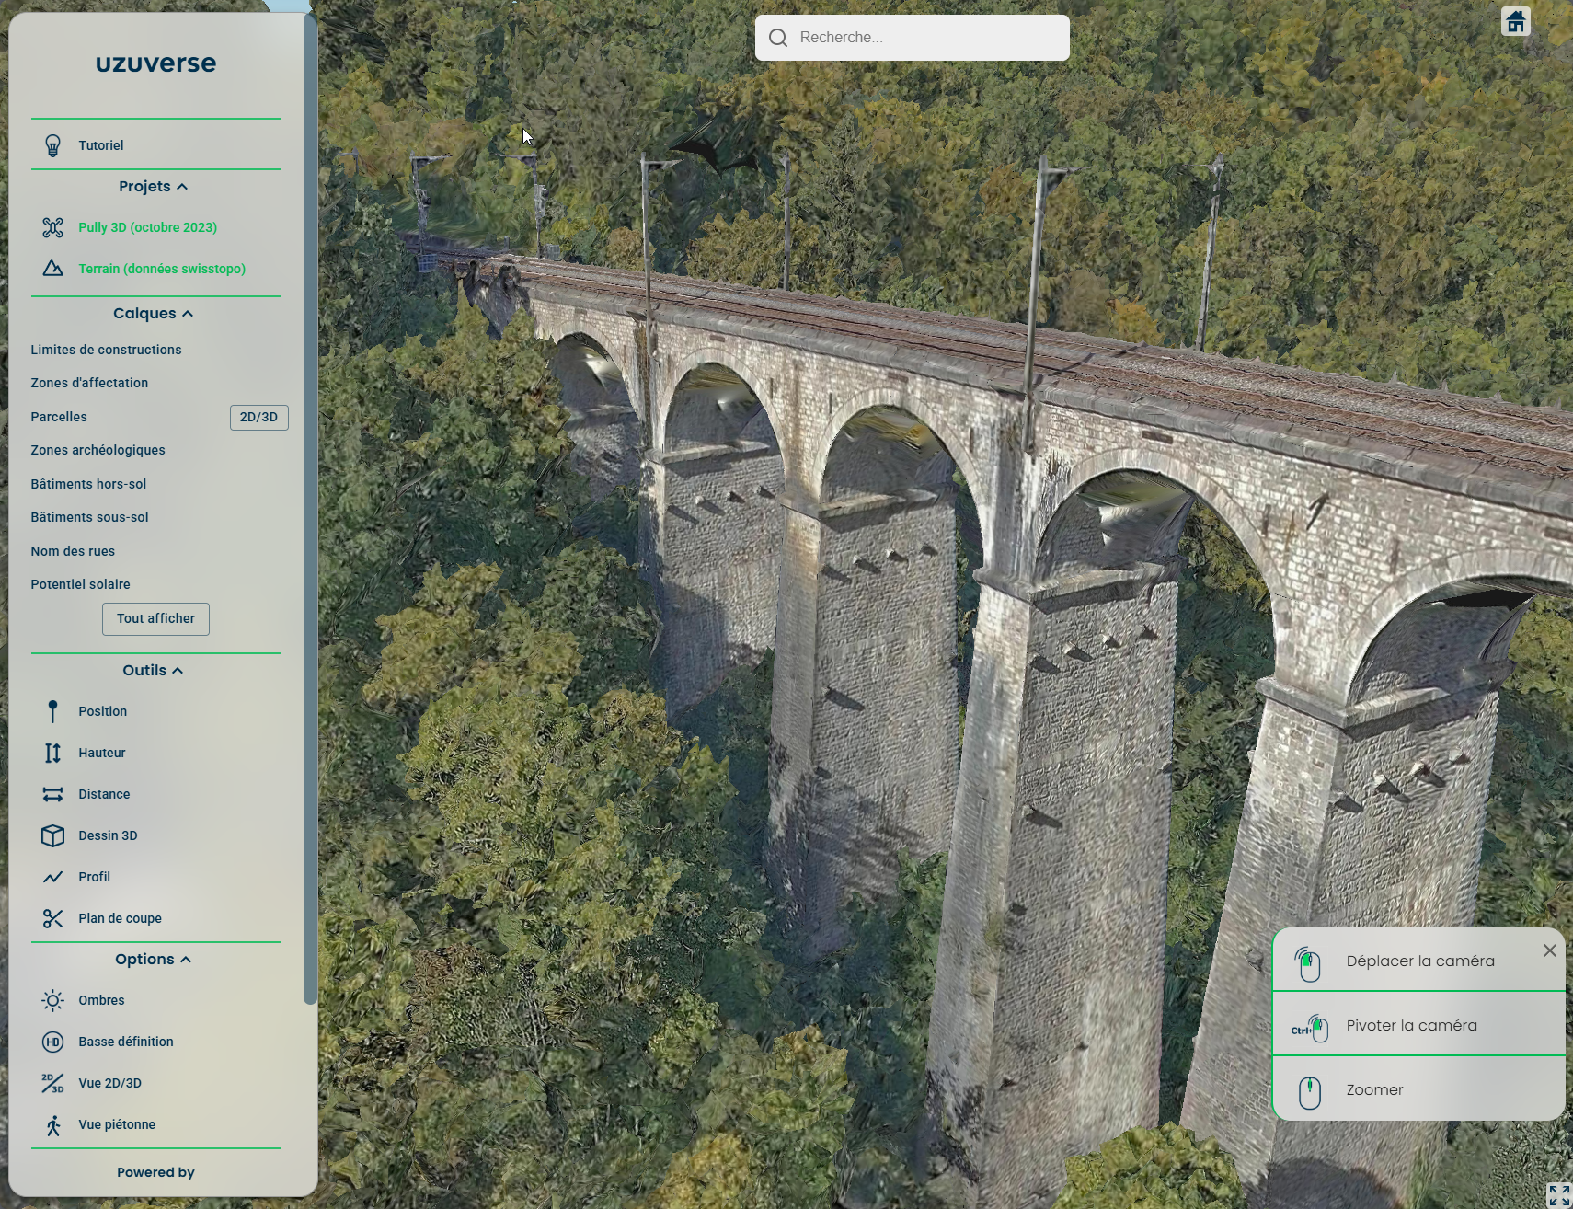Click the home icon in top-right corner

[1515, 21]
